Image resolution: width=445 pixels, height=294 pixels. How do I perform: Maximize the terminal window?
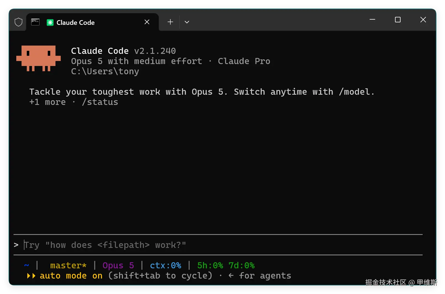click(x=398, y=20)
